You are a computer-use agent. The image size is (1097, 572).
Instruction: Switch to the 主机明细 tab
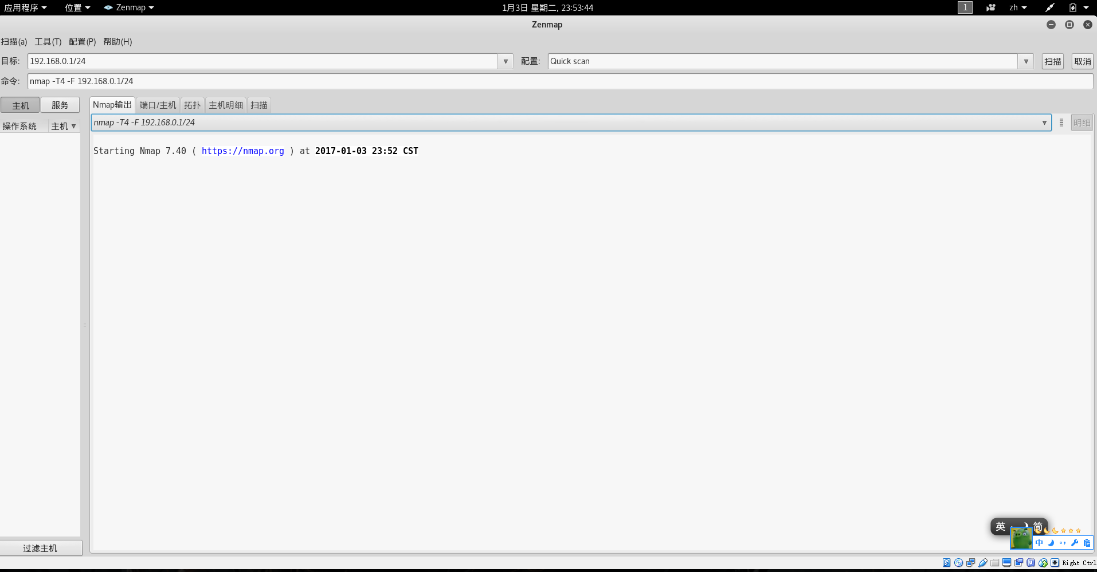point(226,105)
